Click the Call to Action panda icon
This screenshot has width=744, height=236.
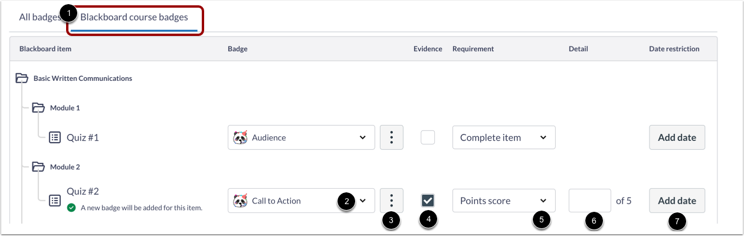click(x=240, y=201)
